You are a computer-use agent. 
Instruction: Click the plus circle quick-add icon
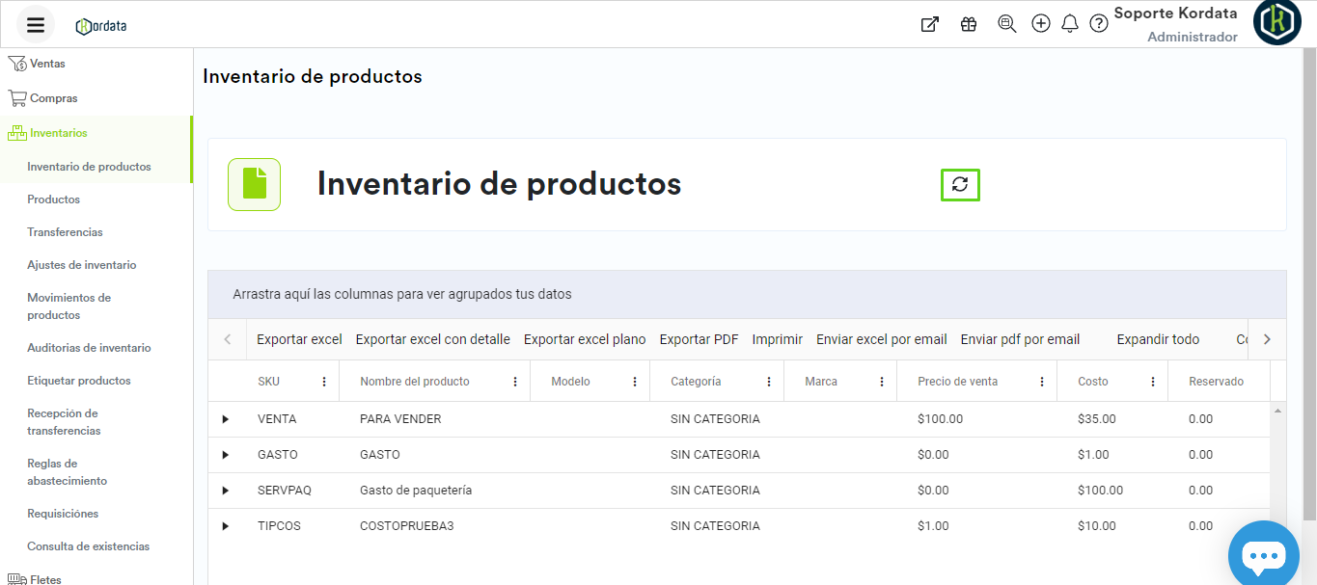point(1040,24)
